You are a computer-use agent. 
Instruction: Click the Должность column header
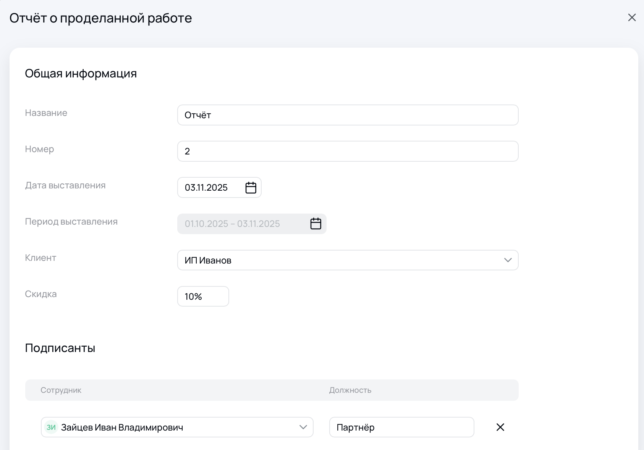point(350,390)
